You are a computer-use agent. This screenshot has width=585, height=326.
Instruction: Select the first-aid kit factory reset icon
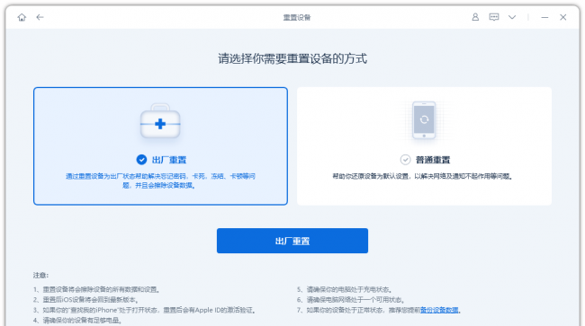(160, 121)
